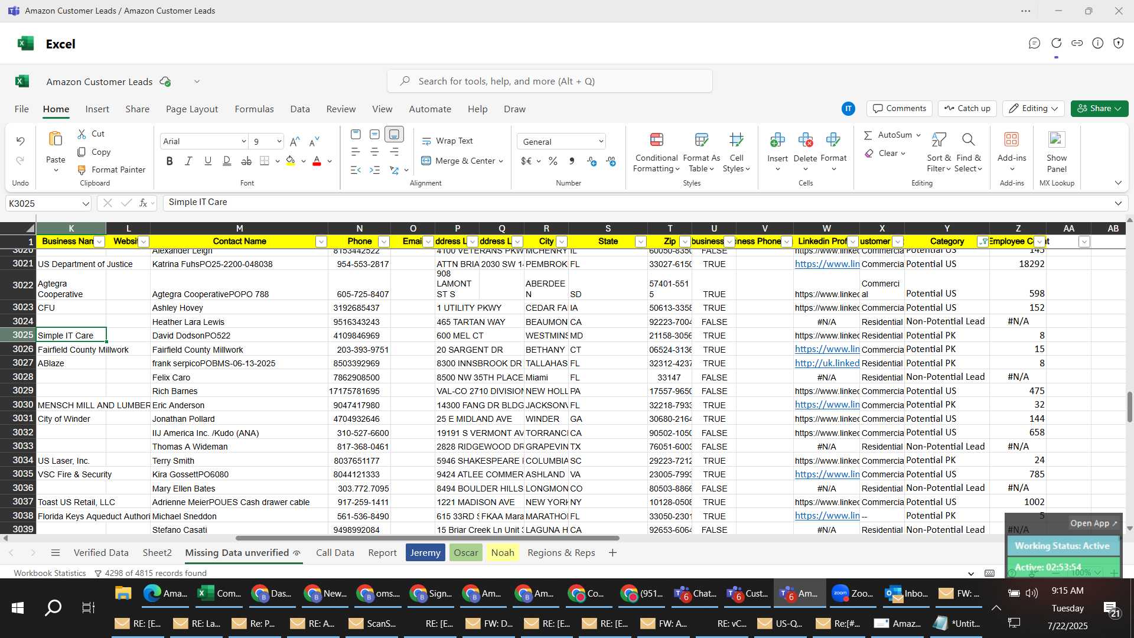Click the Cut scissors icon
Screen dimensions: 1134x638
[82, 134]
